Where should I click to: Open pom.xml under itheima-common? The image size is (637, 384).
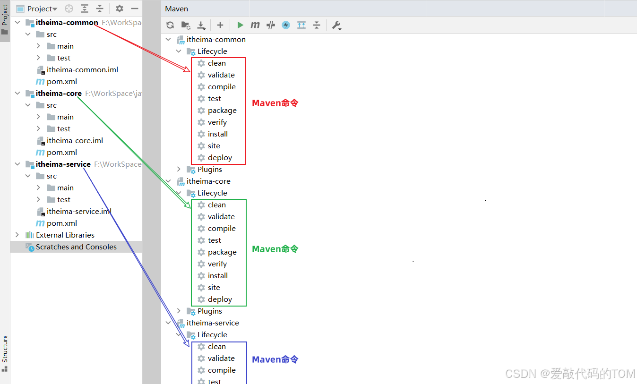pos(56,81)
